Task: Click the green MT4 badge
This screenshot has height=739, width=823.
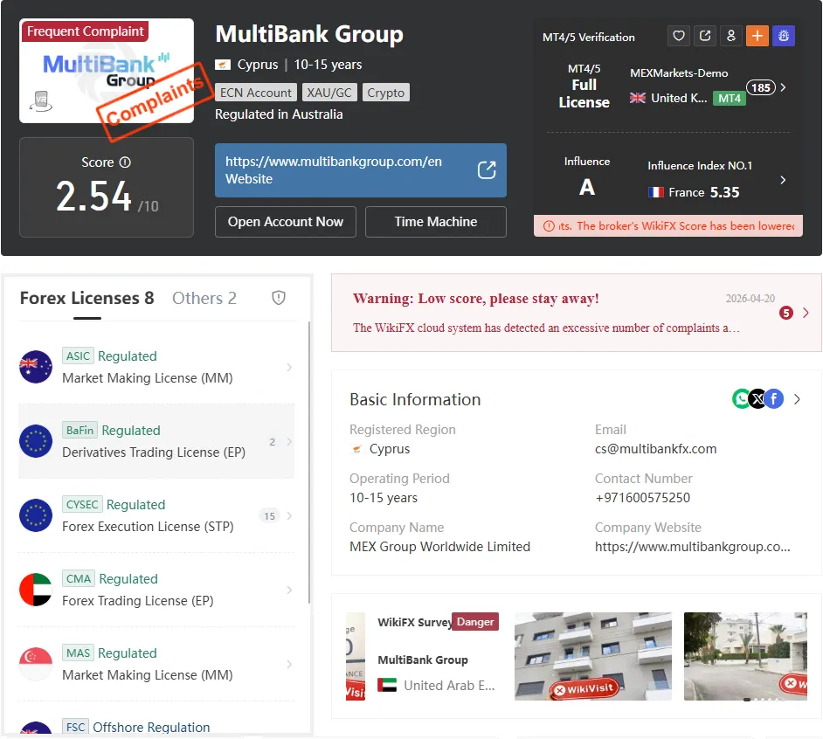Action: (x=729, y=98)
